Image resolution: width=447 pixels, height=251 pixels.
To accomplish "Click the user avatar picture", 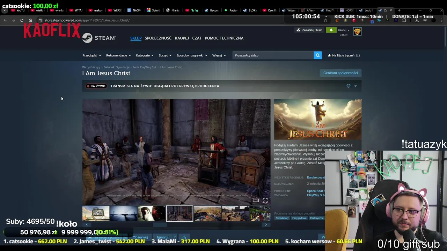I will pos(357,31).
